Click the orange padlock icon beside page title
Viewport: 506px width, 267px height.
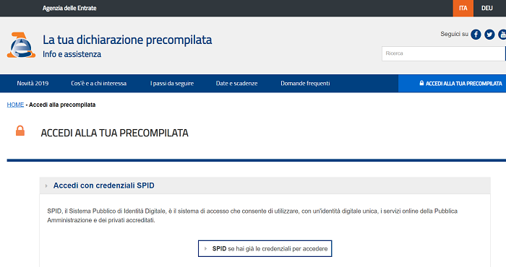[20, 131]
